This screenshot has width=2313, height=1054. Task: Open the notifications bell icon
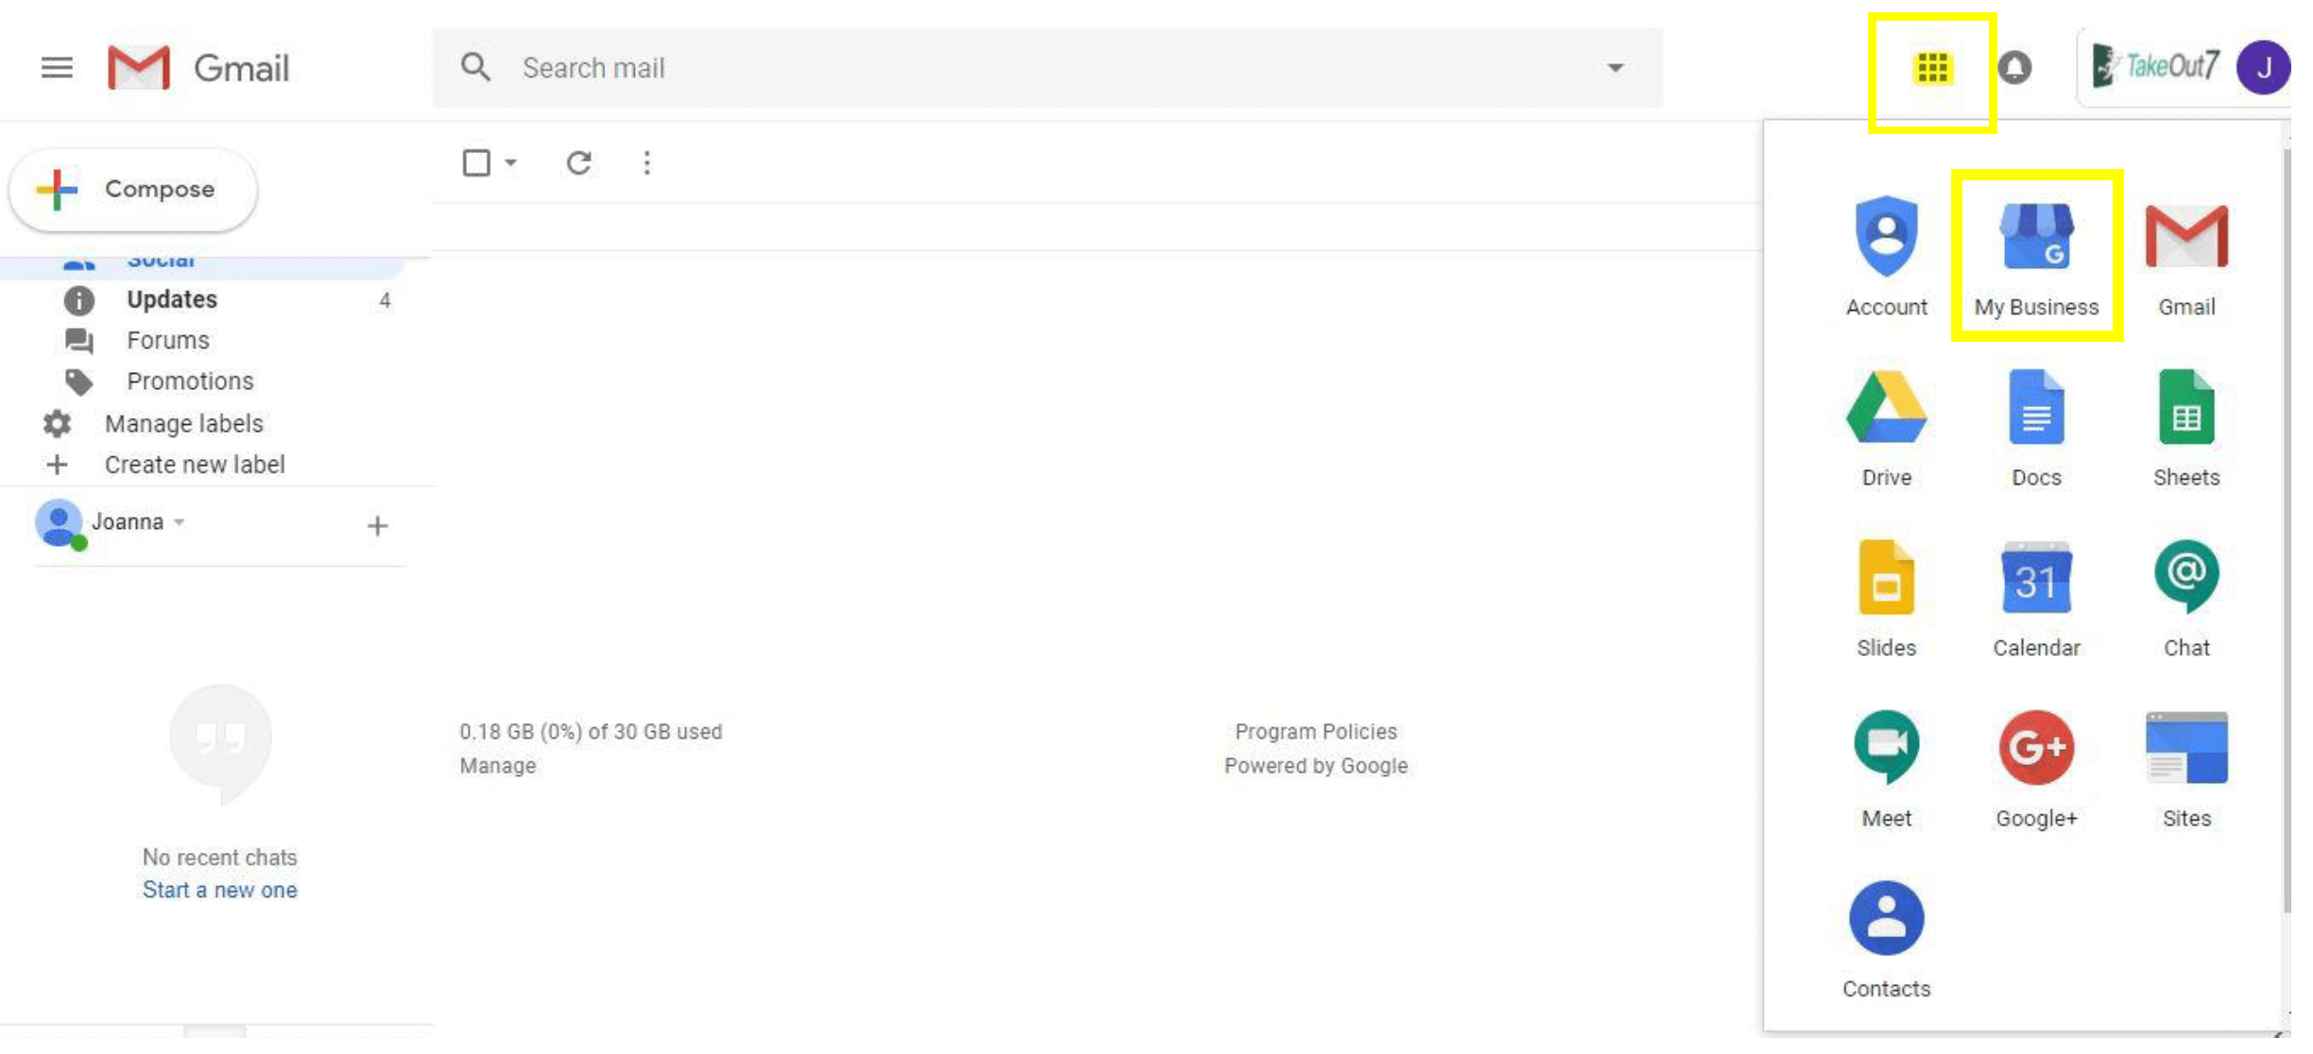point(2014,68)
